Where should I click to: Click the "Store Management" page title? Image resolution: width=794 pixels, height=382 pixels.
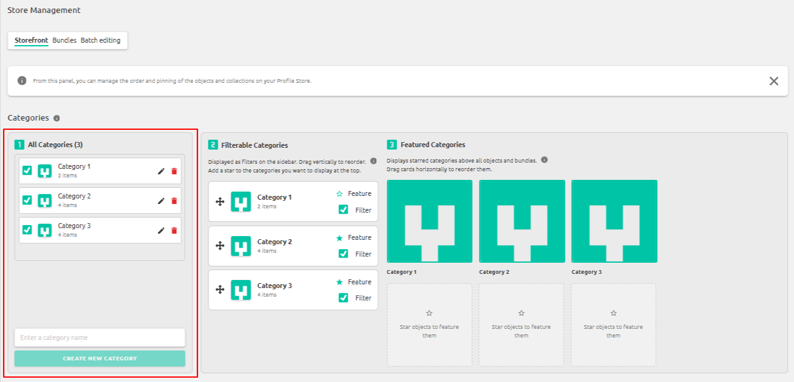point(44,11)
